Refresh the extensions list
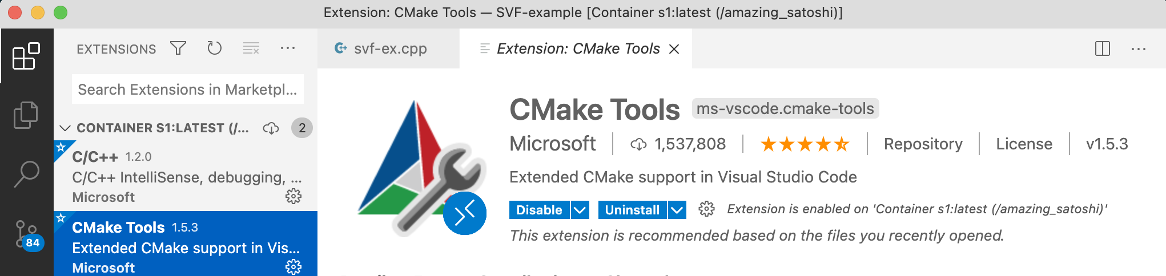Viewport: 1166px width, 276px height. point(214,48)
